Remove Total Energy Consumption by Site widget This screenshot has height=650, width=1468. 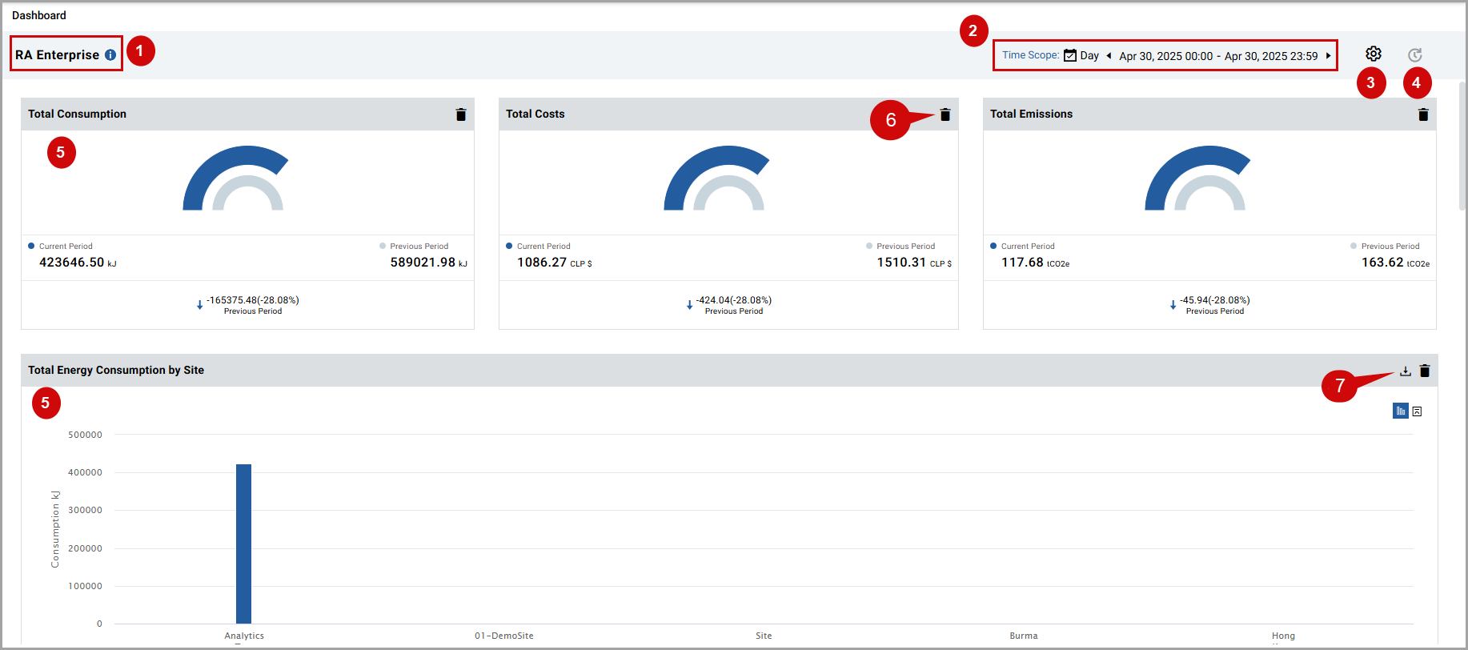point(1425,371)
